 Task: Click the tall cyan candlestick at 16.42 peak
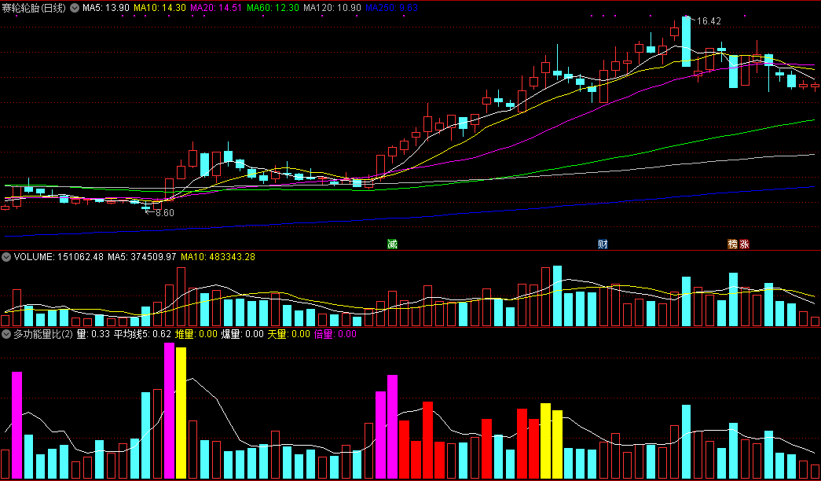(686, 42)
